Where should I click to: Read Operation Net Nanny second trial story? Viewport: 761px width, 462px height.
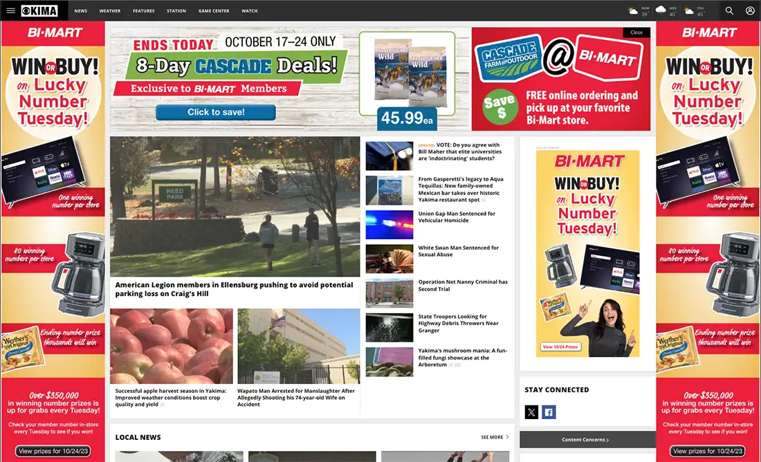point(463,286)
